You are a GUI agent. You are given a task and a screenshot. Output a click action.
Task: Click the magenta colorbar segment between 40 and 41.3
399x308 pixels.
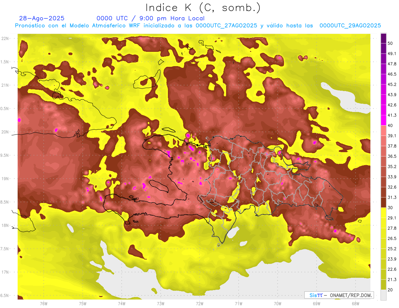pos(383,120)
